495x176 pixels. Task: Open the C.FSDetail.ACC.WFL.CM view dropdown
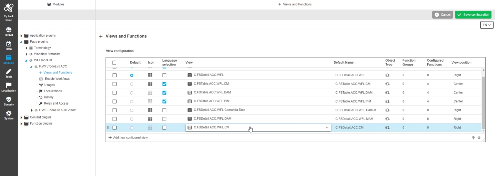click(327, 128)
